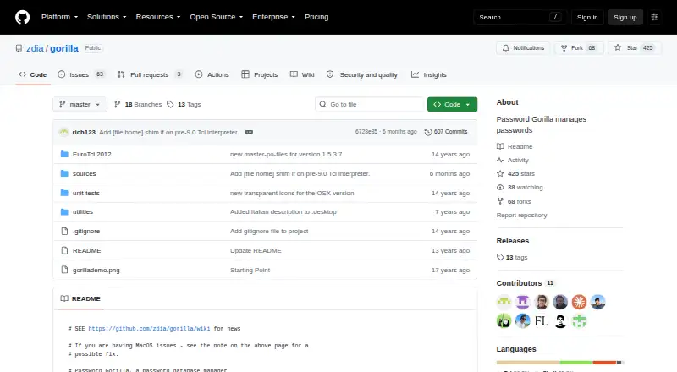Switch to the Code tab
The image size is (677, 372).
pos(33,74)
